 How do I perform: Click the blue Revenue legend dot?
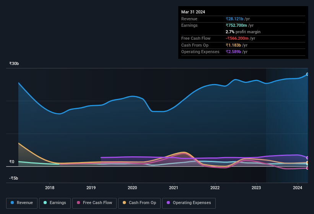12,203
